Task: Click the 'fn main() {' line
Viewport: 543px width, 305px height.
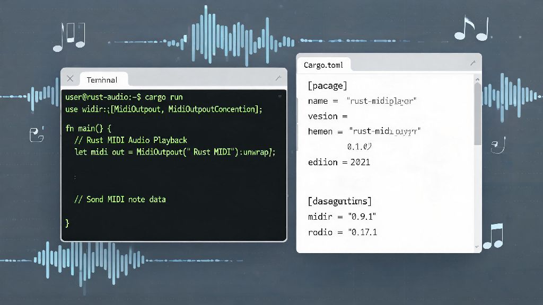Action: click(89, 128)
